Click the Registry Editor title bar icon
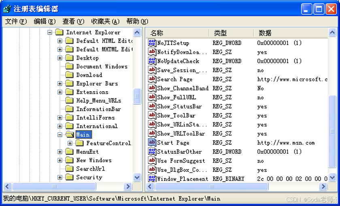 7,9
